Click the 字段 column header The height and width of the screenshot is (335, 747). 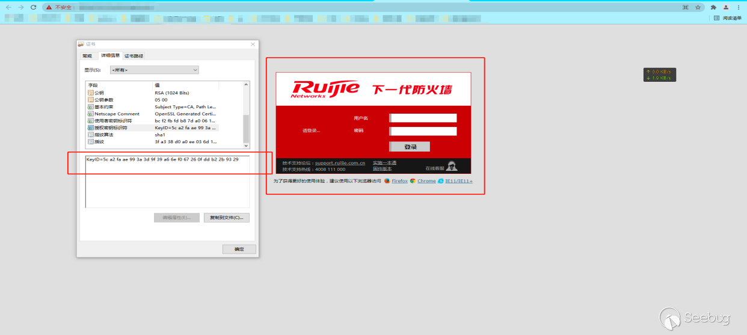[x=120, y=85]
